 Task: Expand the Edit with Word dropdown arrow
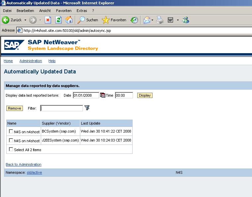click(x=178, y=20)
